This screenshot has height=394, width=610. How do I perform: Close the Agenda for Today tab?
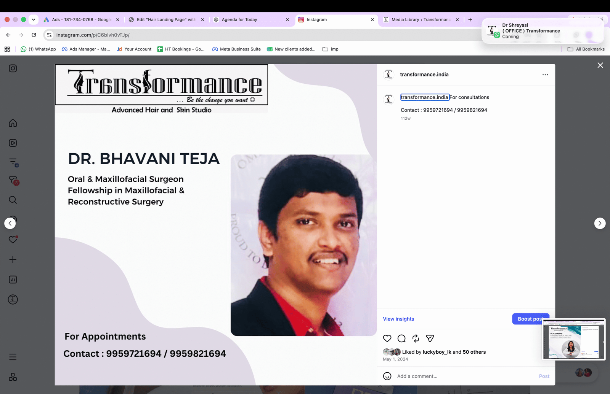(x=287, y=20)
